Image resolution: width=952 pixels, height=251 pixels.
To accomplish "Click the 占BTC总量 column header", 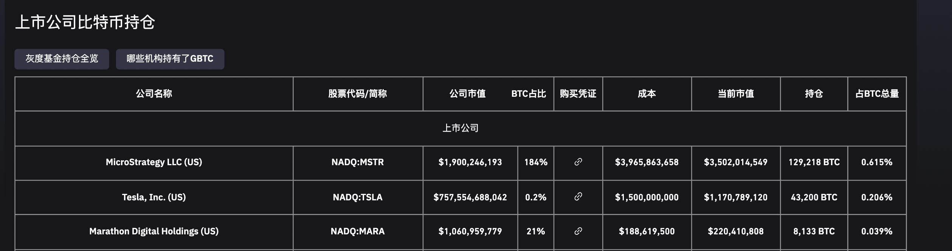I will click(877, 94).
